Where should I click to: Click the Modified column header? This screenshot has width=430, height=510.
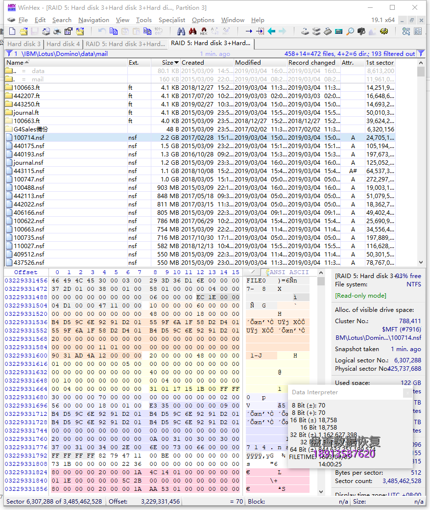click(260, 62)
